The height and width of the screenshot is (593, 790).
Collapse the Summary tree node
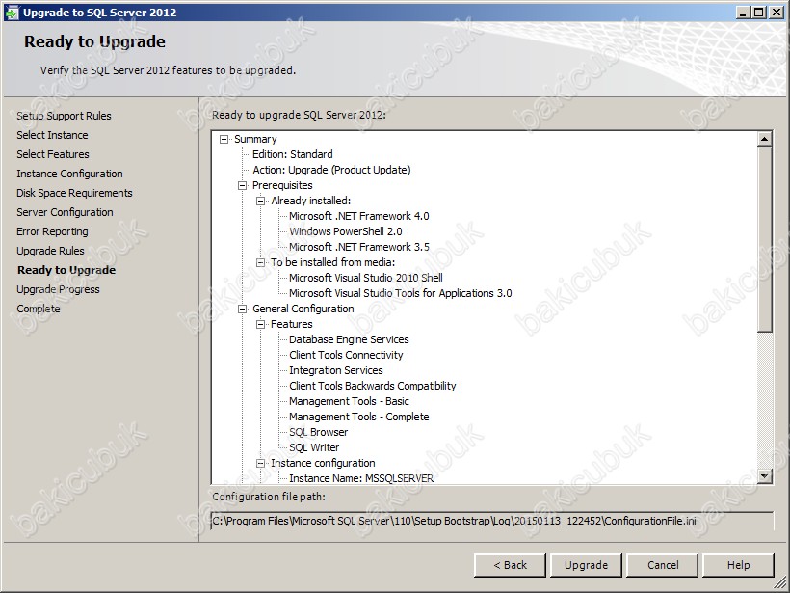224,139
